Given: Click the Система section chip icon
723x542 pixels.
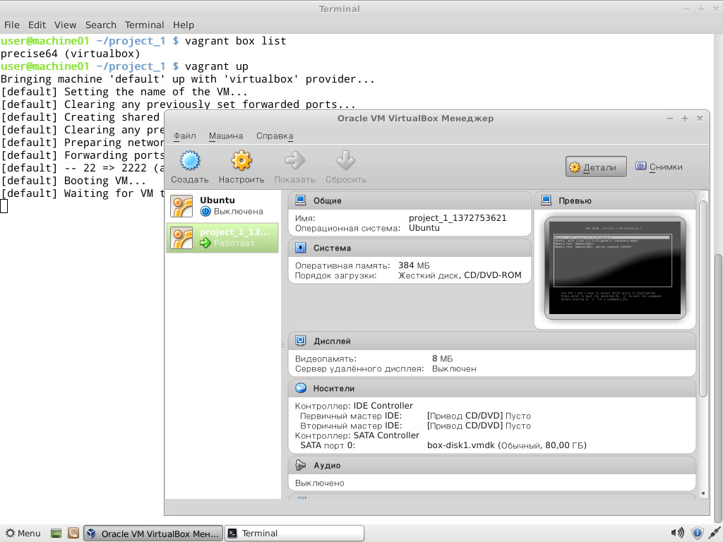Looking at the screenshot, I should [x=301, y=248].
